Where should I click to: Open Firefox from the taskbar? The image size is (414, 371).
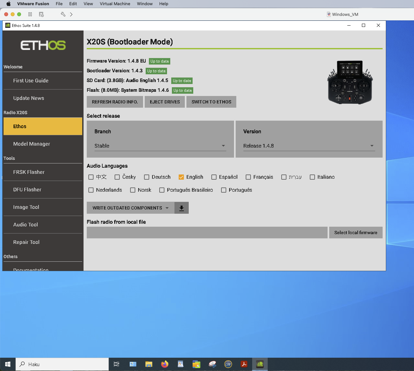tap(165, 364)
